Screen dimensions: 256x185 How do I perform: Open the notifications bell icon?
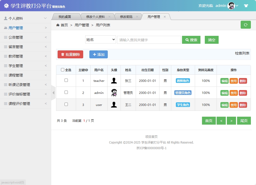click(x=246, y=5)
